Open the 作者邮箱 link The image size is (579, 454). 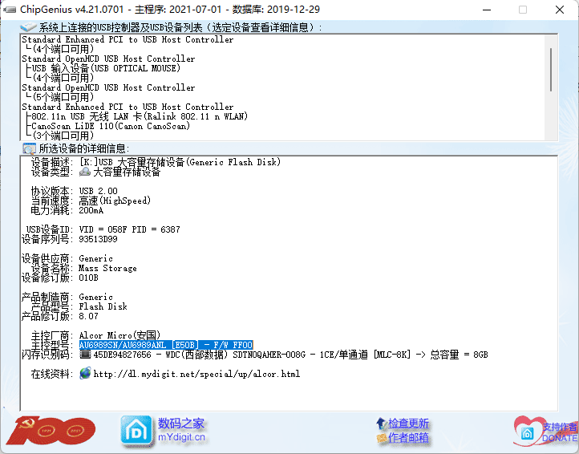coord(408,438)
